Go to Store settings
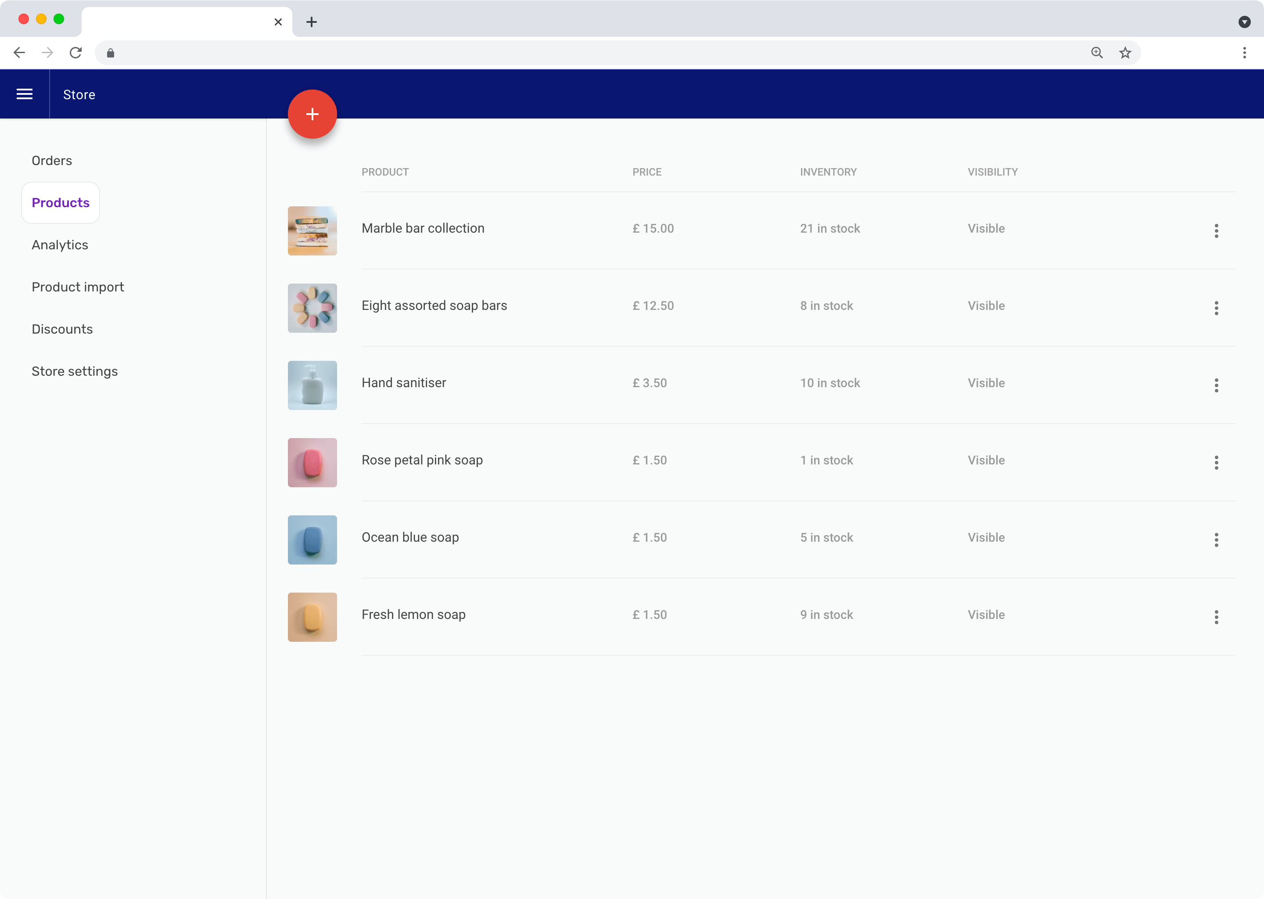The height and width of the screenshot is (899, 1264). [x=75, y=371]
